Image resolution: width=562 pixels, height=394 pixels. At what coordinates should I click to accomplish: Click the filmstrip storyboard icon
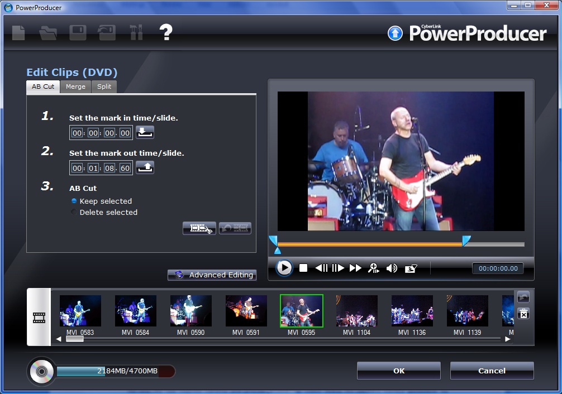coord(39,318)
